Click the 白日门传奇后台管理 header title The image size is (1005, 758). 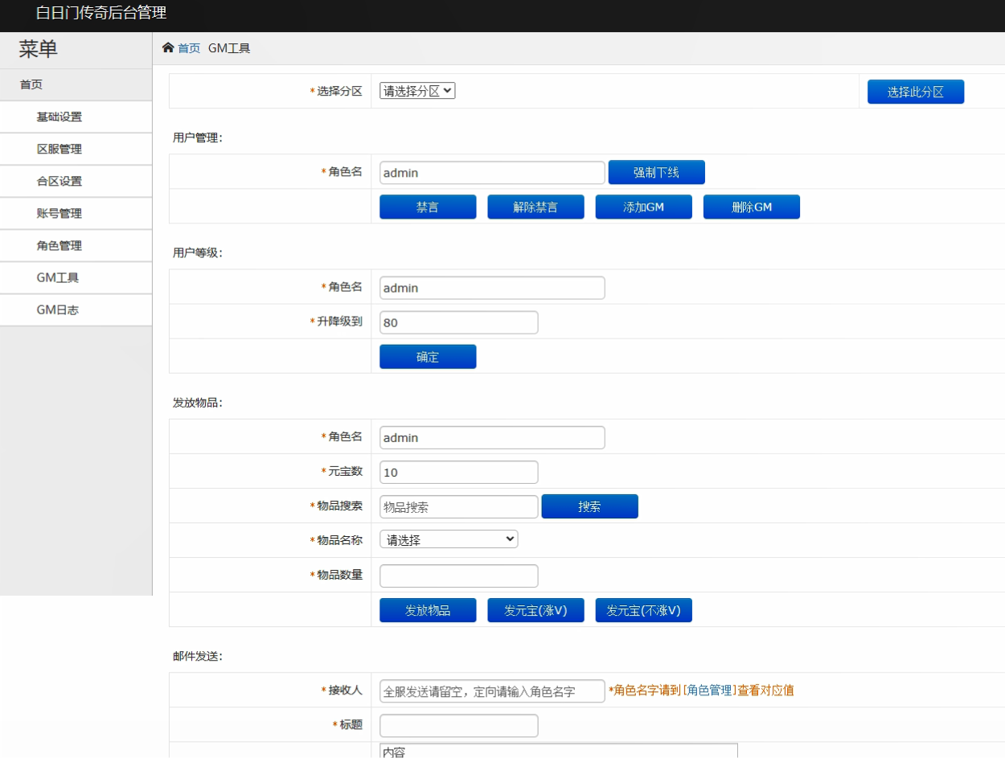point(101,13)
